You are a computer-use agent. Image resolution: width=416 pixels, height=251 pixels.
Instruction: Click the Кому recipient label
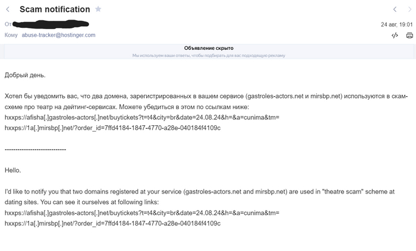11,35
